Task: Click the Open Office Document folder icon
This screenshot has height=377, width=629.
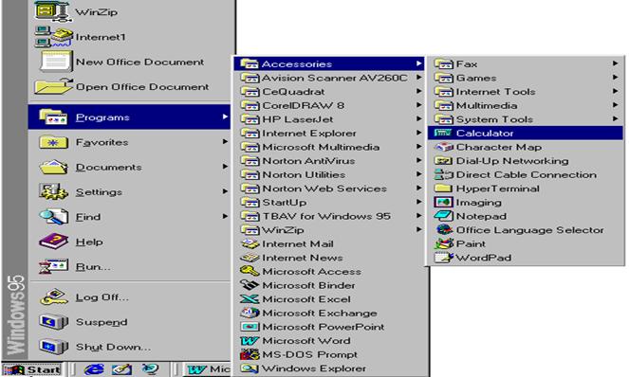Action: point(54,86)
